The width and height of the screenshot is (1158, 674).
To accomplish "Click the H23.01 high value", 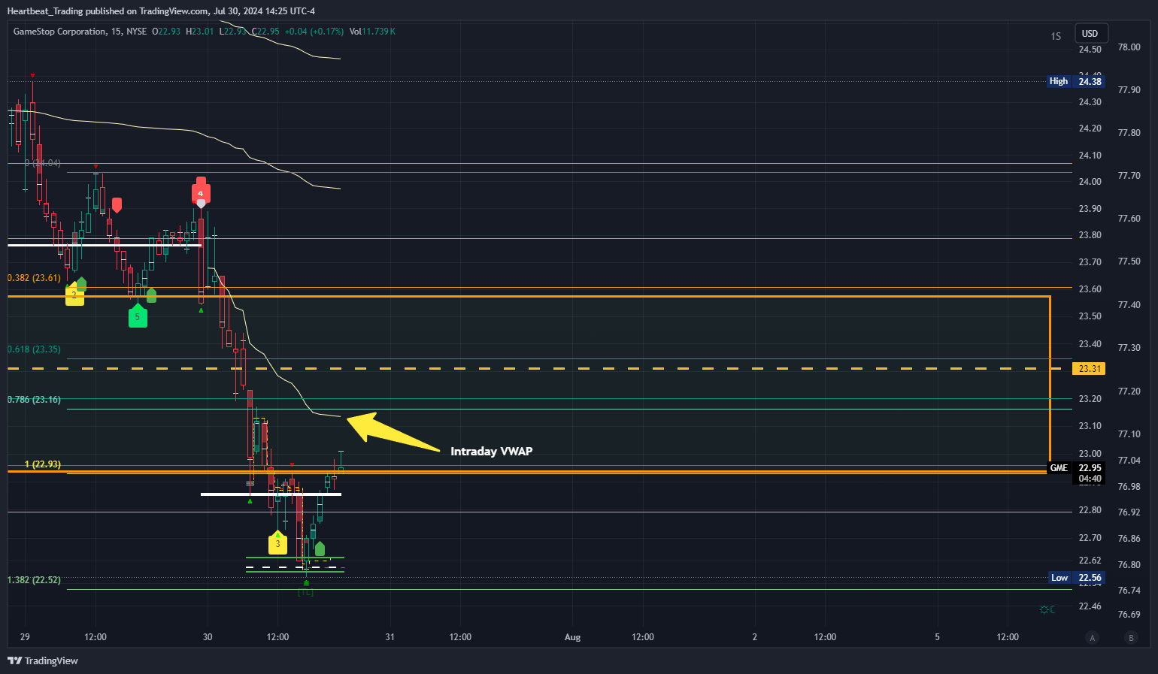I will pos(200,32).
